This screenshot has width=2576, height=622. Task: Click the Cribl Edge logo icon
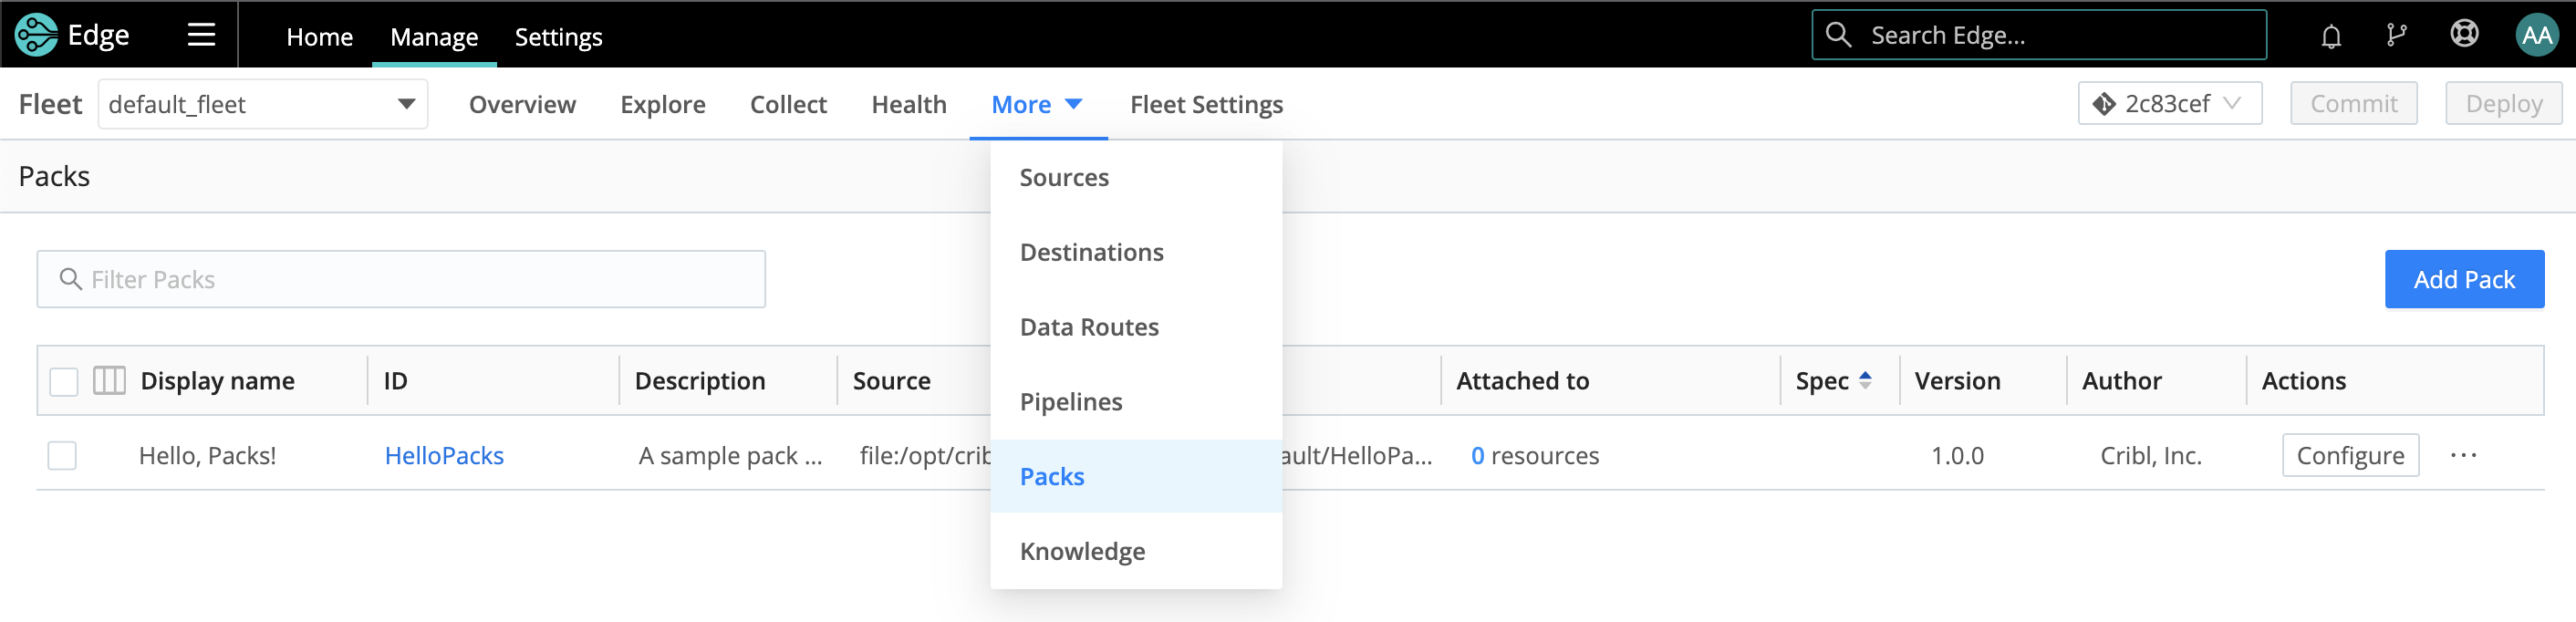coord(36,35)
